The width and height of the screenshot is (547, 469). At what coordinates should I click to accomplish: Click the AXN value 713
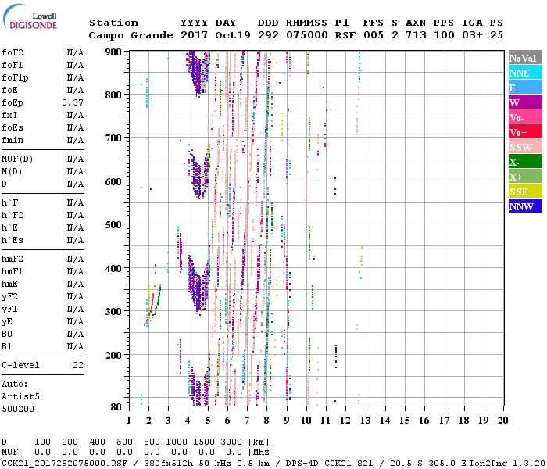tap(416, 35)
